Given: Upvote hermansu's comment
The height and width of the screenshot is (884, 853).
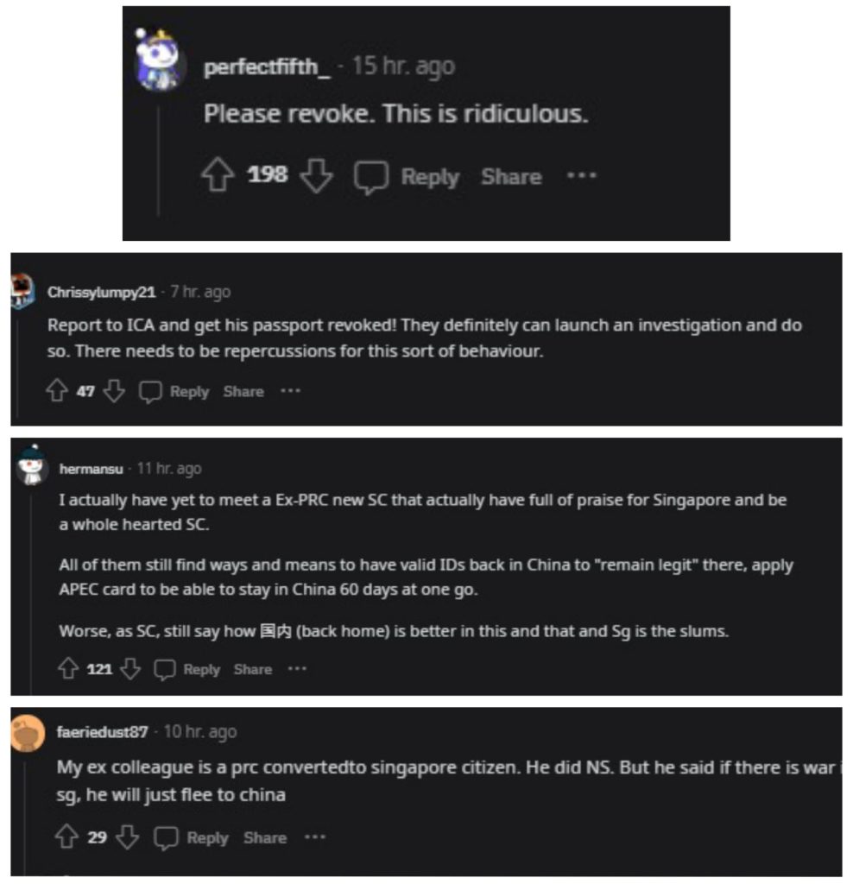Looking at the screenshot, I should [68, 668].
